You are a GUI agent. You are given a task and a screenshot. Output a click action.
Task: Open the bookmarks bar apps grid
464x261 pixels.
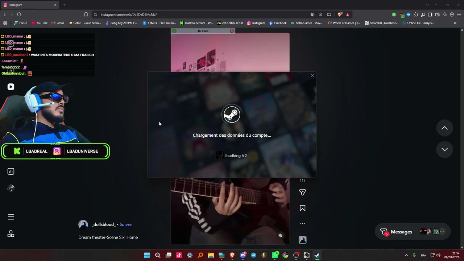click(5, 23)
